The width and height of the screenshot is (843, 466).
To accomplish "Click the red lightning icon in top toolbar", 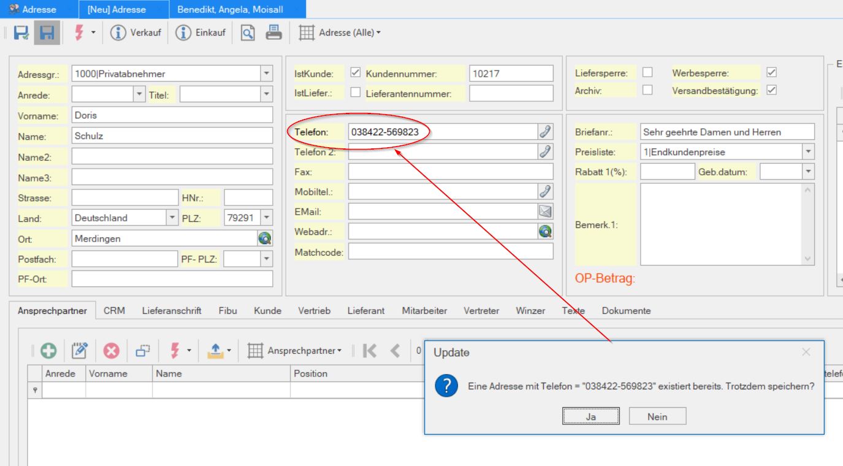I will [x=79, y=32].
